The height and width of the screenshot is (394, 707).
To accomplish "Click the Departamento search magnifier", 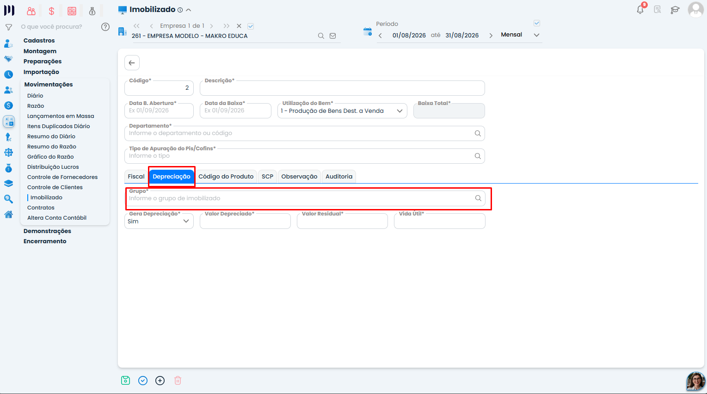I will 478,133.
